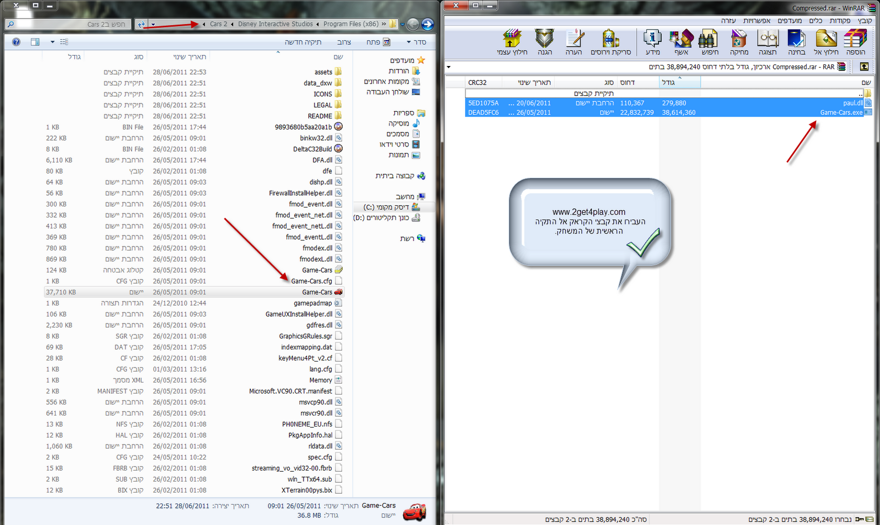Click the 9893680b5aa20a1b BIN file icon

coord(339,127)
